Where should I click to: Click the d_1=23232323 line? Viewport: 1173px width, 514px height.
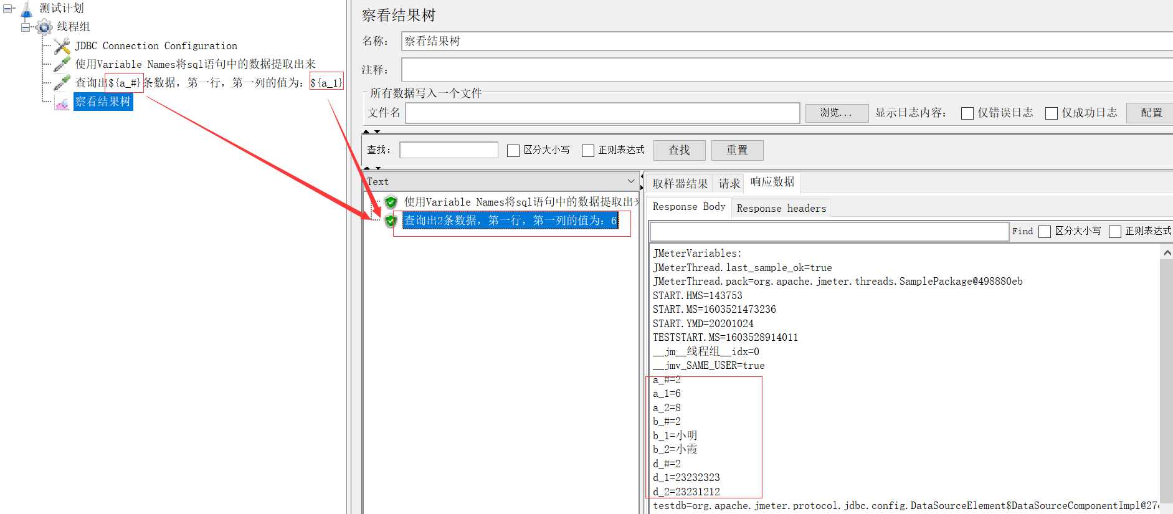coord(686,477)
